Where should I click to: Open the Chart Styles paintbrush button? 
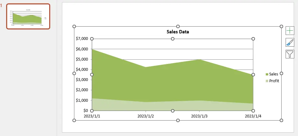[290, 42]
